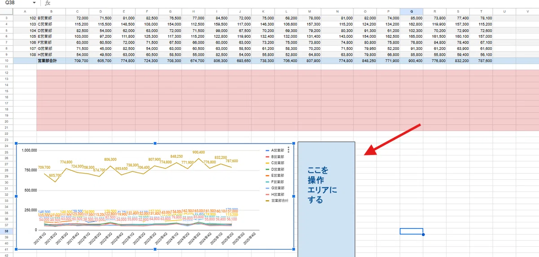
Task: Click the B営業部 legend entry in the chart
Action: [275, 157]
